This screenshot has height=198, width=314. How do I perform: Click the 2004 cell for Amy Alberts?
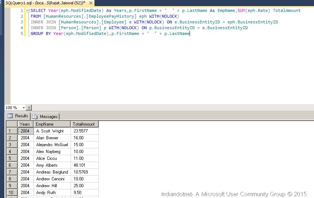pyautogui.click(x=26, y=165)
